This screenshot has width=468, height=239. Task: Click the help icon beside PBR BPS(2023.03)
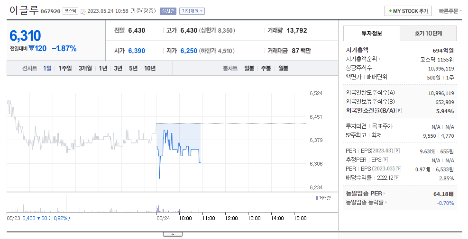(x=398, y=168)
